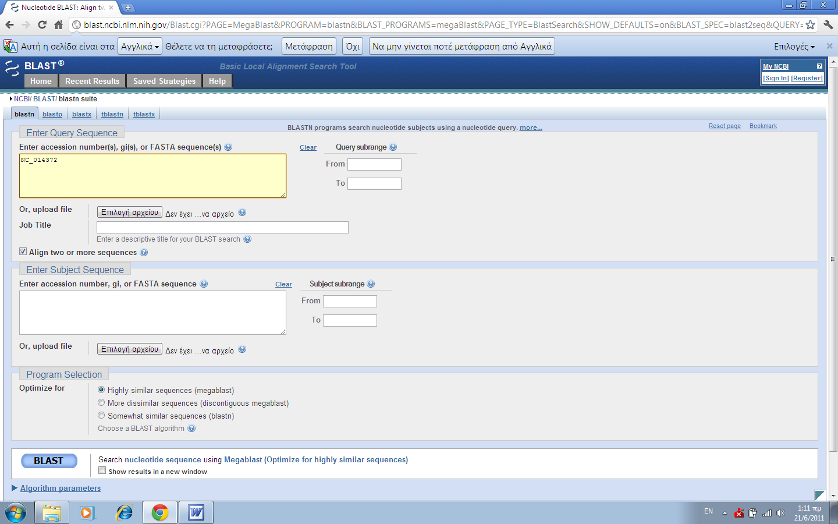Open Windows Explorer from taskbar
This screenshot has height=524, width=838.
tap(52, 513)
